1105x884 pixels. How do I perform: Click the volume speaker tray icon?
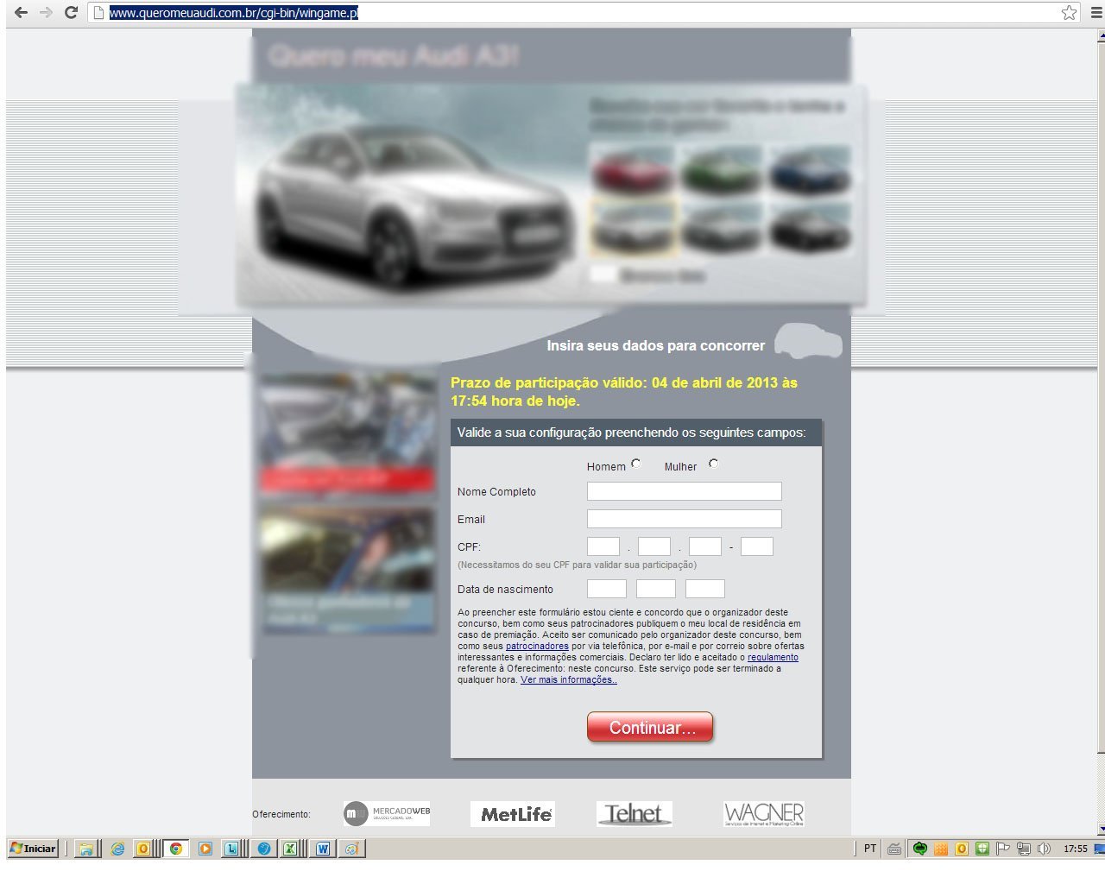click(1044, 849)
